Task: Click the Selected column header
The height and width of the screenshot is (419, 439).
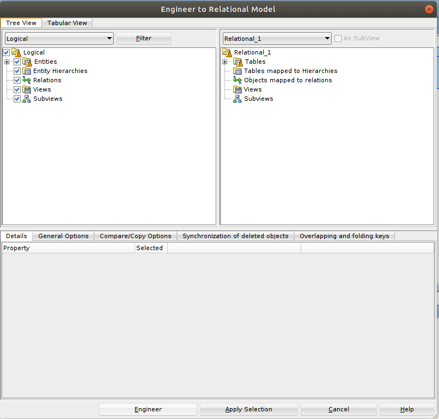Action: coord(151,248)
